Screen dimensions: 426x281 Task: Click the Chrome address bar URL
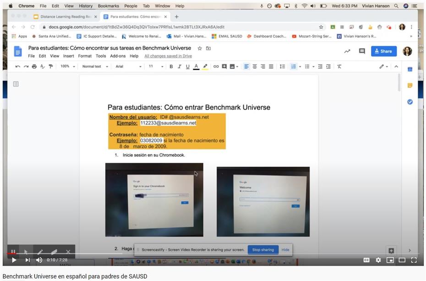point(137,27)
